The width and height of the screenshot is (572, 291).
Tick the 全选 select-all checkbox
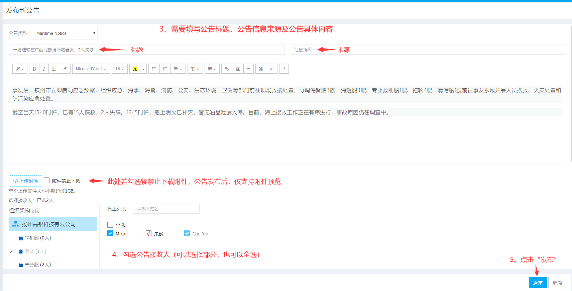110,225
